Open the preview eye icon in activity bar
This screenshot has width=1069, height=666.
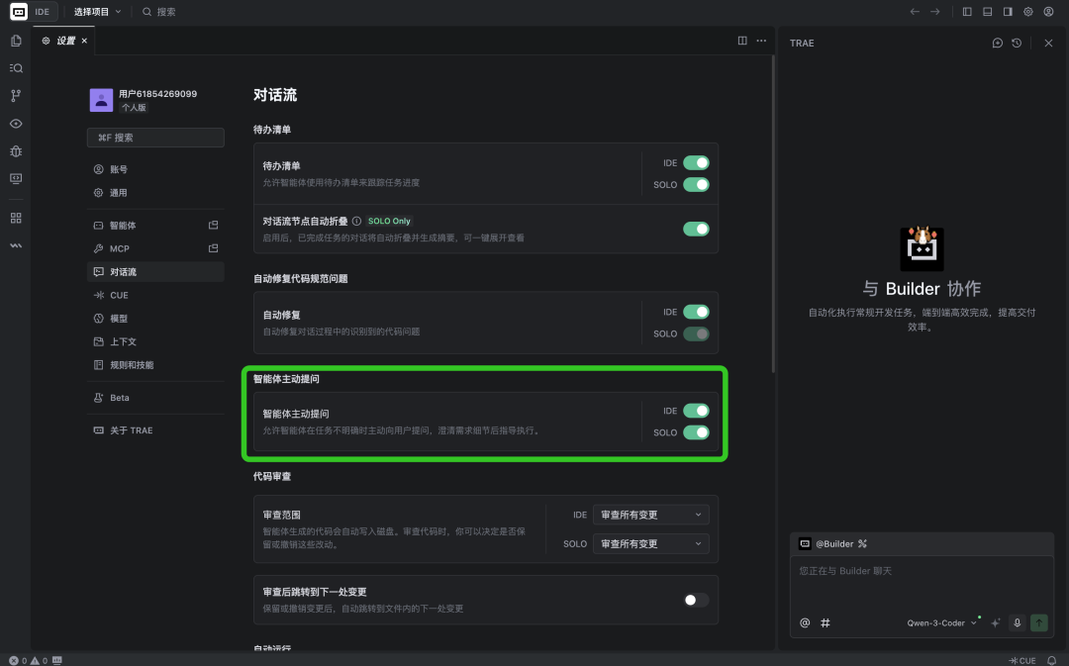pos(16,124)
